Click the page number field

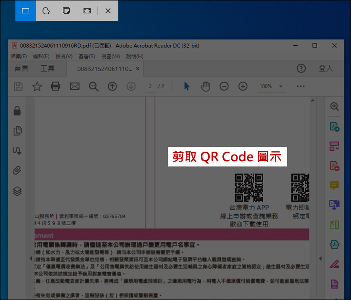point(150,87)
